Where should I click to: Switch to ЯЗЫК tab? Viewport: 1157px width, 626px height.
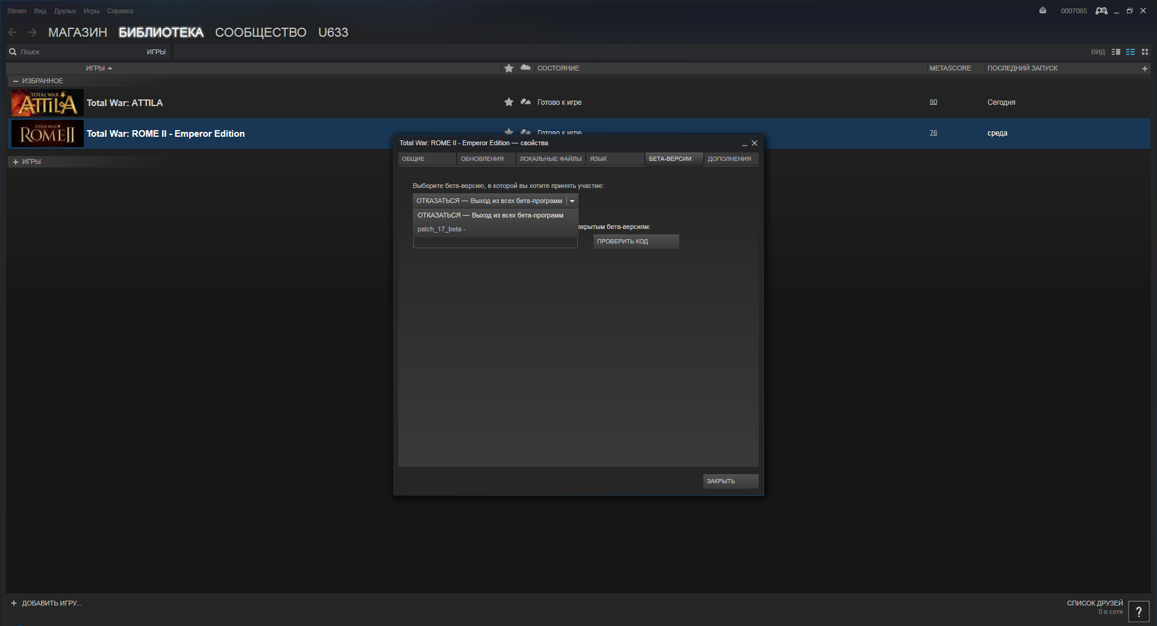pyautogui.click(x=615, y=159)
